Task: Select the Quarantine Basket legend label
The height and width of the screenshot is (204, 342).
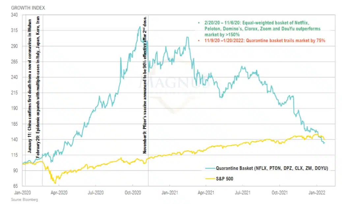Action: point(272,168)
